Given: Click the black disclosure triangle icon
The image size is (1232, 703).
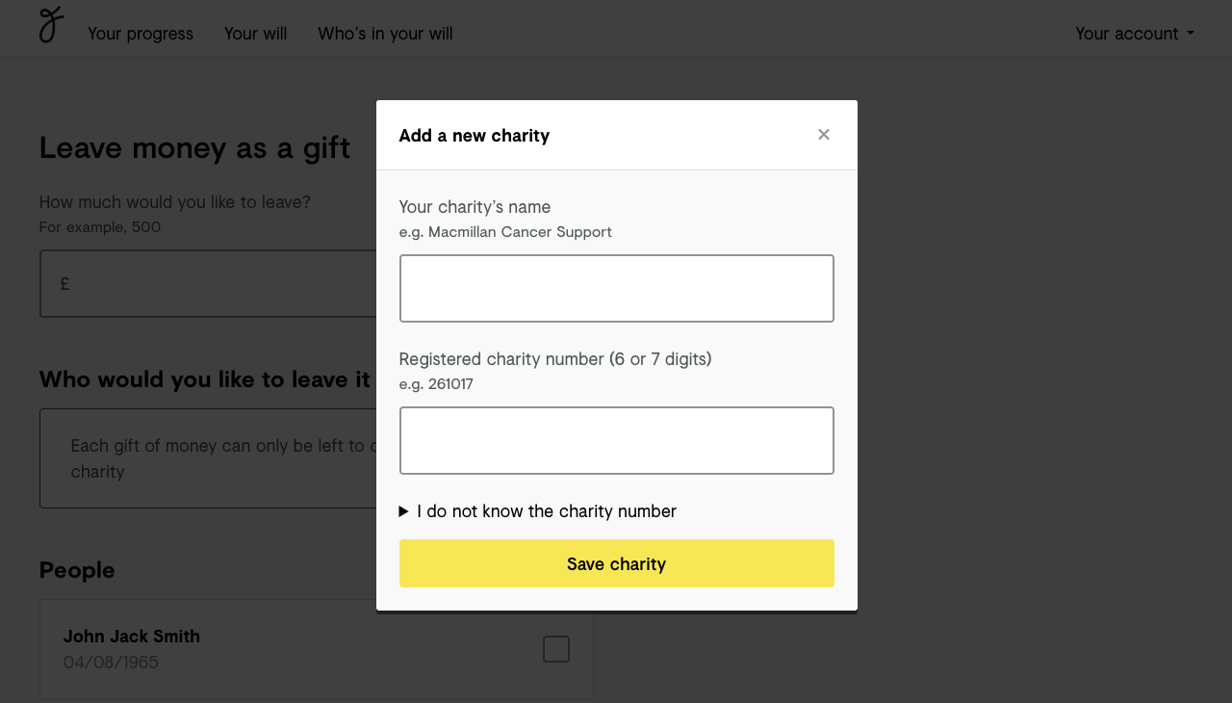Looking at the screenshot, I should (403, 511).
